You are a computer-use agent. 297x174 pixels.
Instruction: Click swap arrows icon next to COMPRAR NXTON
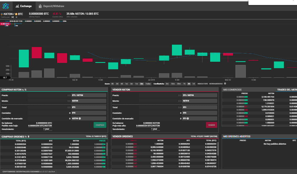tap(23, 90)
